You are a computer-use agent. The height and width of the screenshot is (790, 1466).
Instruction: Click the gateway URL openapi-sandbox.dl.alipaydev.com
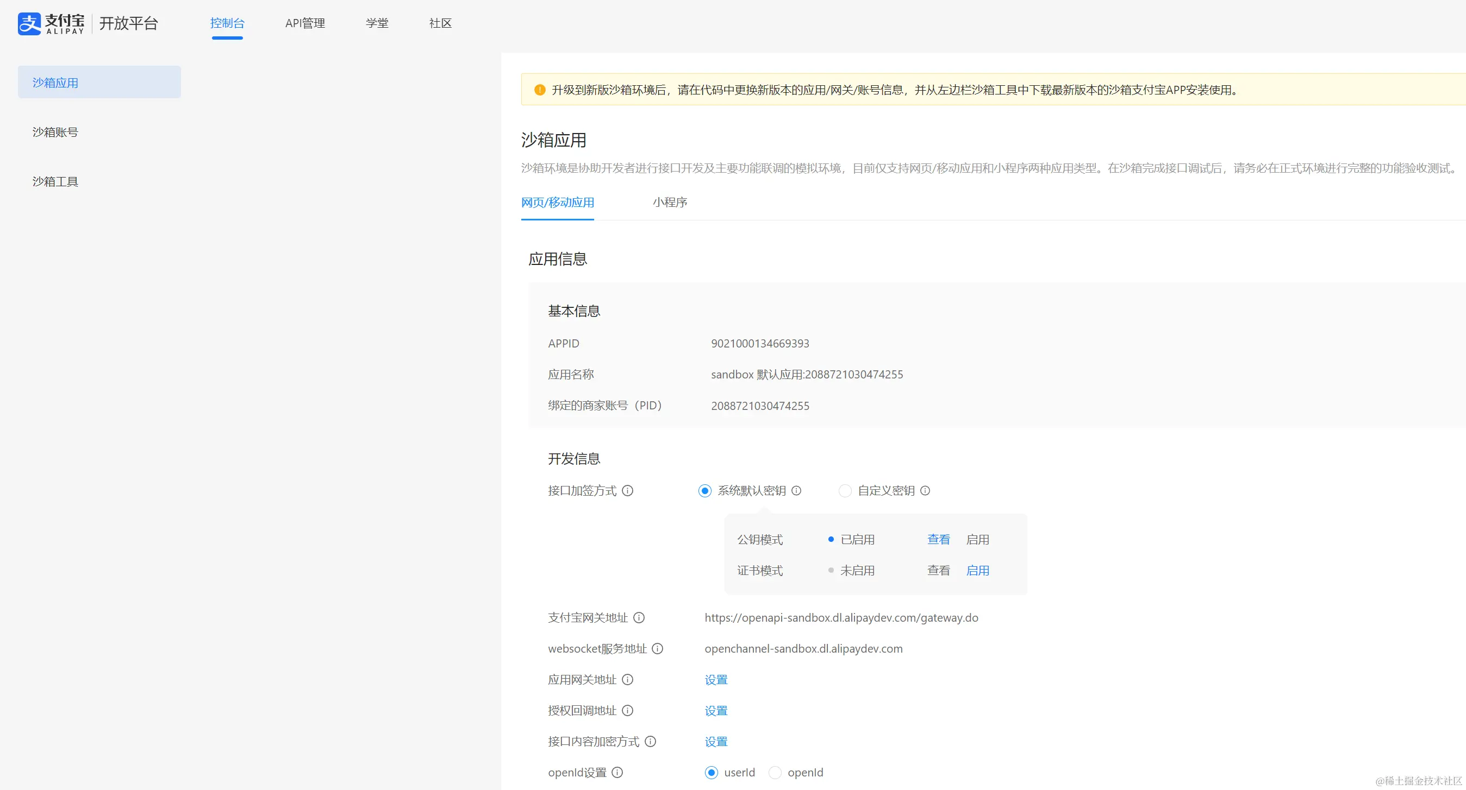tap(841, 618)
